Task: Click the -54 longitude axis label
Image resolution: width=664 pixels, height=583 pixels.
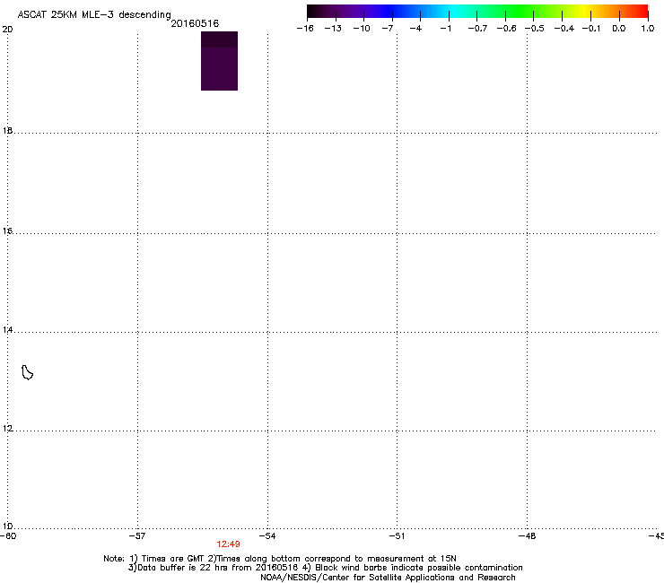Action: pyautogui.click(x=267, y=536)
